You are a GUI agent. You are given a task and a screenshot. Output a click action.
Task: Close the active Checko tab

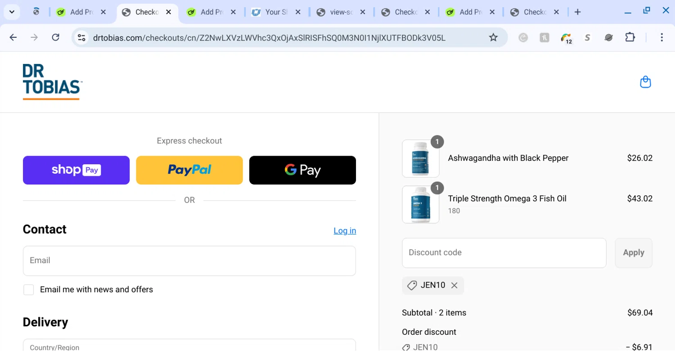coord(168,12)
